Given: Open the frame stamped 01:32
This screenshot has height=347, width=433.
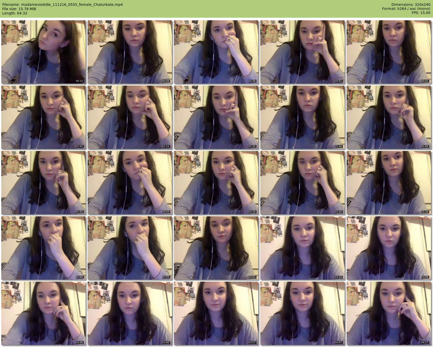Looking at the screenshot, I should click(303, 117).
